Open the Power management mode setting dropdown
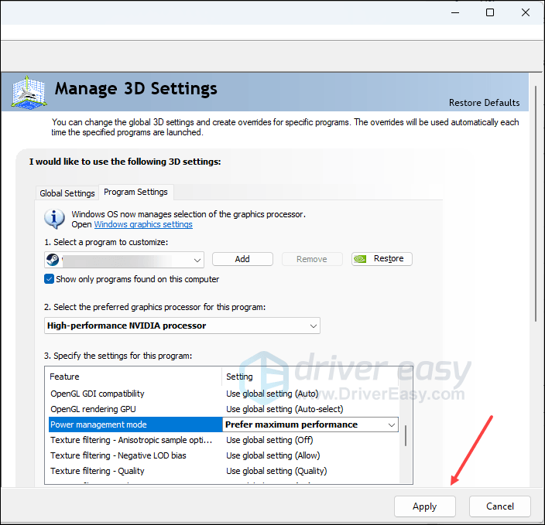545x525 pixels. tap(391, 424)
